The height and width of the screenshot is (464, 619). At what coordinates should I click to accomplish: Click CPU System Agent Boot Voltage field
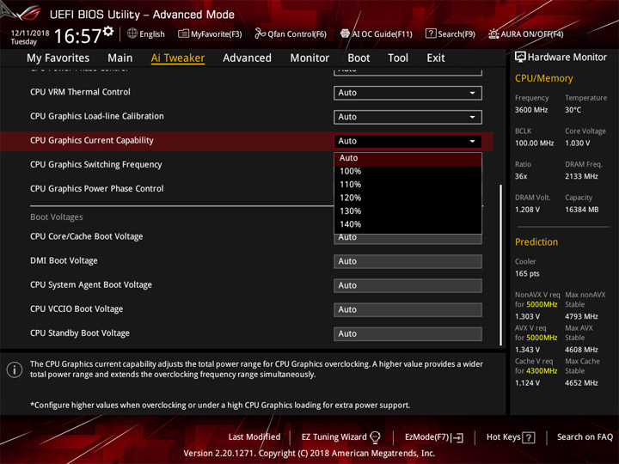[408, 285]
